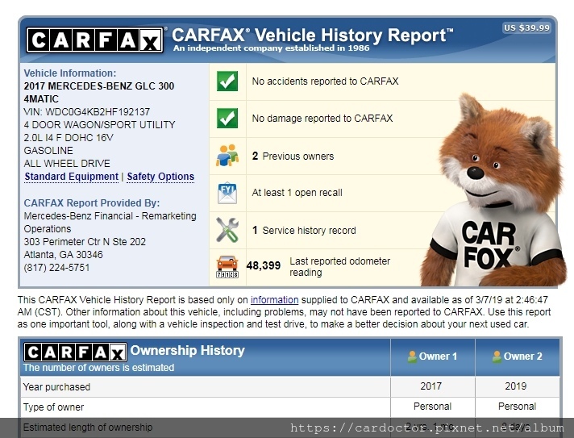Click the US $39.99 price badge

click(x=526, y=28)
